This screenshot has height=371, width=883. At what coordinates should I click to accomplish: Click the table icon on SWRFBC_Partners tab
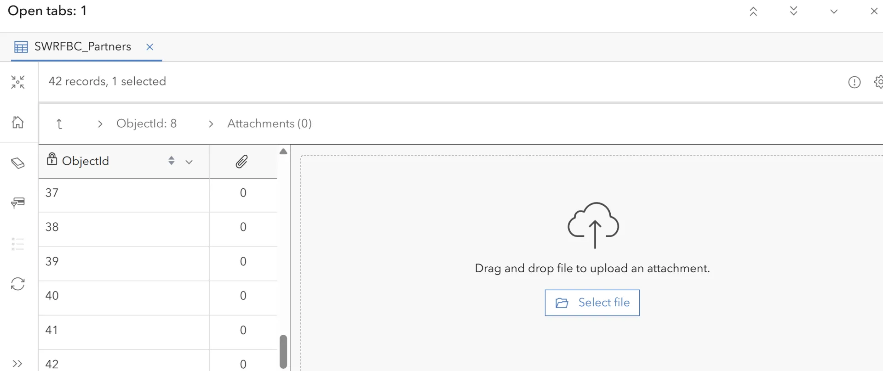pos(21,47)
